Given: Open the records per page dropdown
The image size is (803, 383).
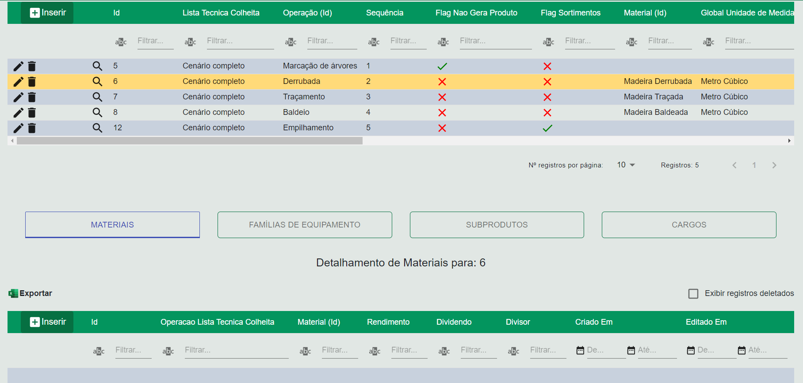Looking at the screenshot, I should (x=626, y=165).
